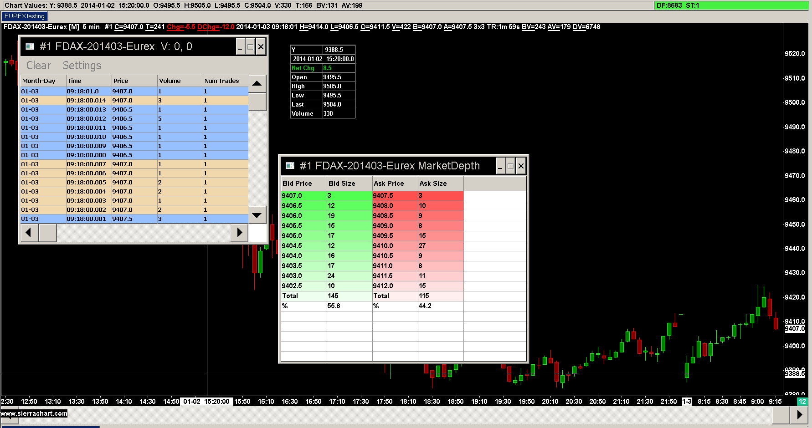Click the Time and Sales scroll down arrow
812x428 pixels.
tap(257, 215)
